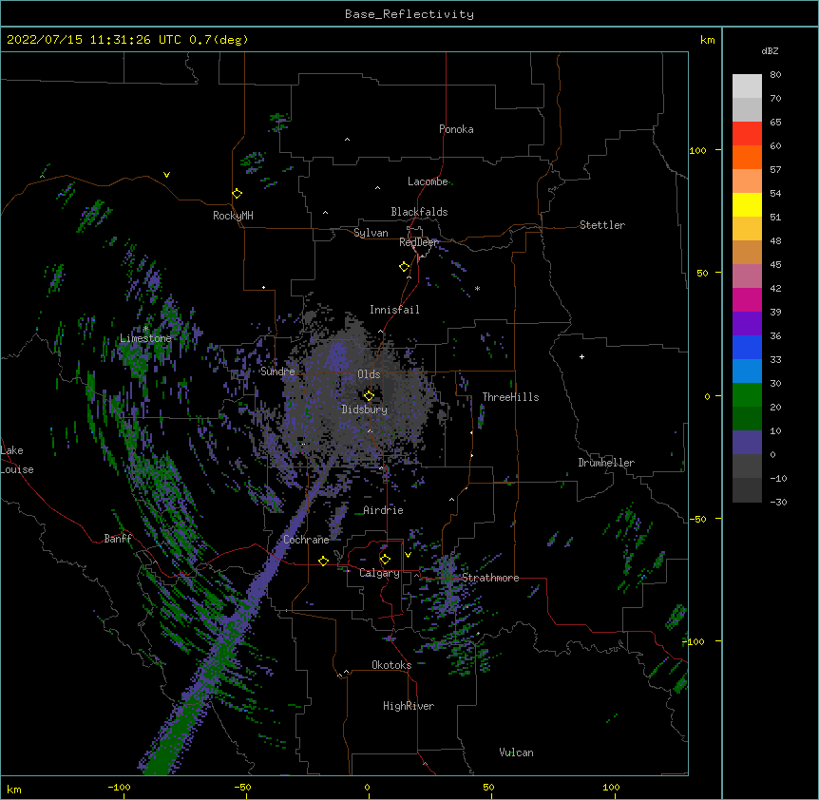Click the yellow diamond marker above Calgary label

385,560
